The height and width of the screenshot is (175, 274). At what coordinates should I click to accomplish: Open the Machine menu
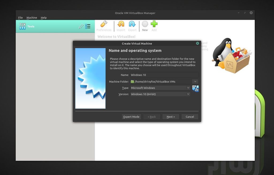tap(32, 18)
